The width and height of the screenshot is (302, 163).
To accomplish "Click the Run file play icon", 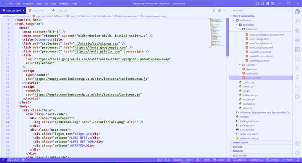I will (x=214, y=10).
